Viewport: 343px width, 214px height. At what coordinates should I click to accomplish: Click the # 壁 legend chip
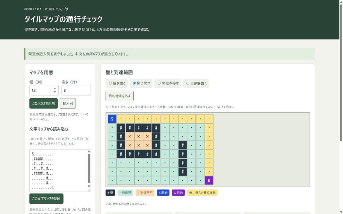pos(110,193)
